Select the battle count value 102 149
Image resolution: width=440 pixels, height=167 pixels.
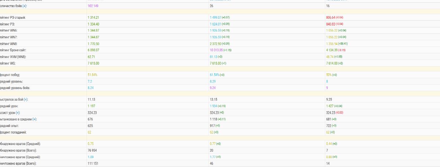click(x=93, y=6)
